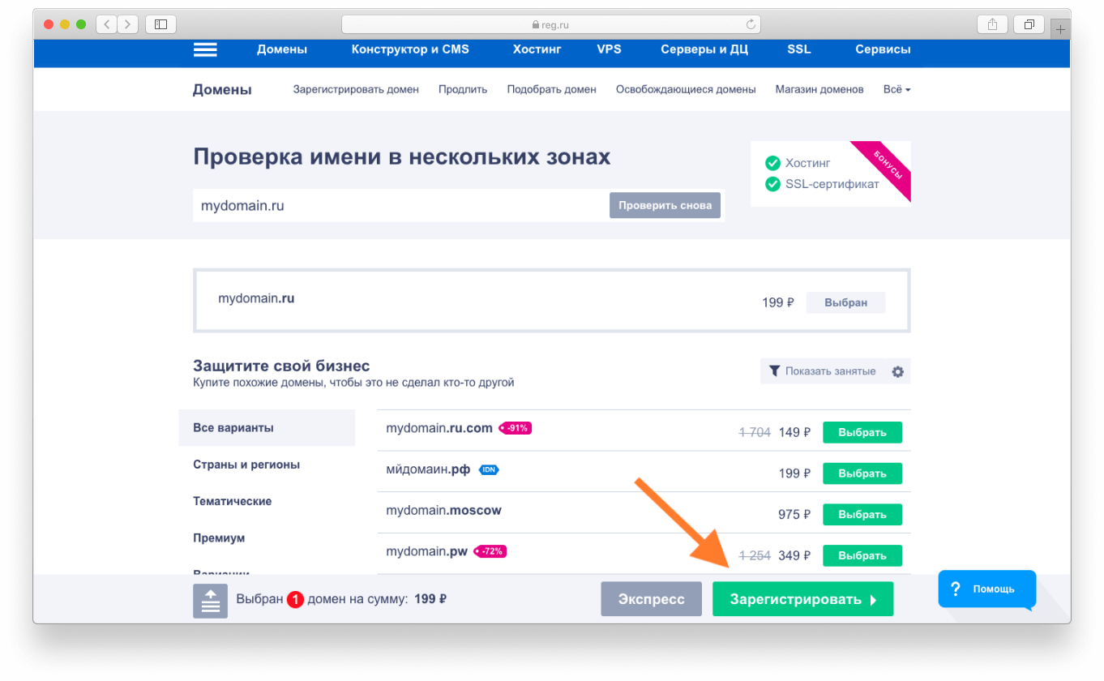This screenshot has width=1104, height=681.
Task: Click the 975 ₽ price for mydomain.moscow
Action: 794,514
